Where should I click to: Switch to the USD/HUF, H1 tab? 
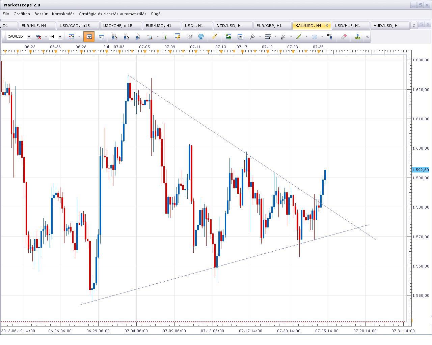coord(350,26)
